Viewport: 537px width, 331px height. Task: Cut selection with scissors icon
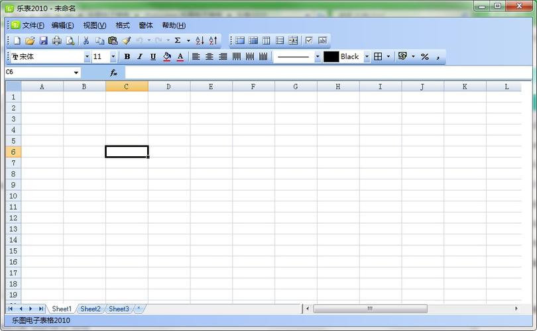pyautogui.click(x=86, y=40)
